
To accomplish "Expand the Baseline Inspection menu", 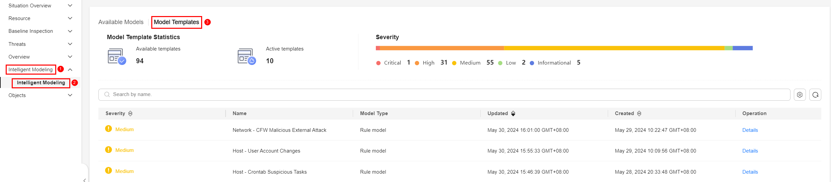I will click(x=70, y=31).
